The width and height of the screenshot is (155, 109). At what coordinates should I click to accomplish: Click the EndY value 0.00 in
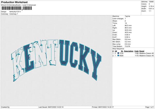pyautogui.click(x=127, y=37)
